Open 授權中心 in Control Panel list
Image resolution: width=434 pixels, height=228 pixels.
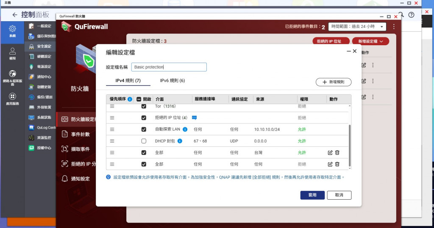click(x=41, y=148)
